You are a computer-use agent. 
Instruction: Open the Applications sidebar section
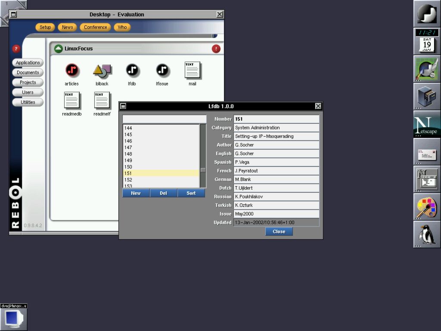coord(28,62)
